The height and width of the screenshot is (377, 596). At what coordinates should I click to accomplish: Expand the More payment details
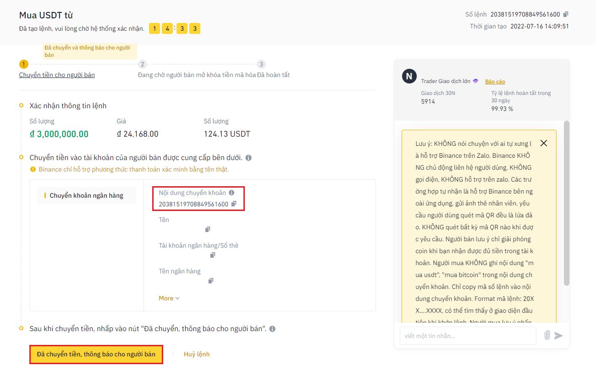[169, 298]
